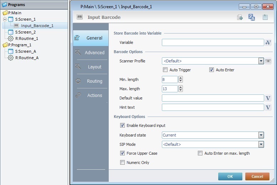This screenshot has width=277, height=185.
Task: Click the V icon beside Hint text
Action: (268, 107)
